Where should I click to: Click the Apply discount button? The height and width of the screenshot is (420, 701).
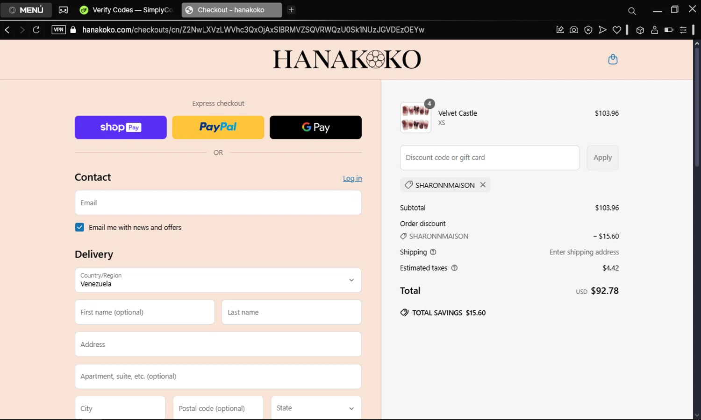click(x=602, y=158)
